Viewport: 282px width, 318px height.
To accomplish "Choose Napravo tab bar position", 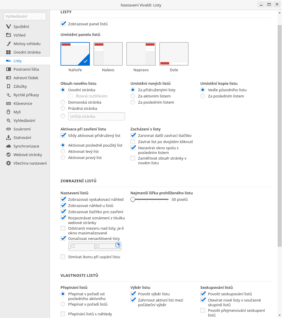I will coord(141,54).
